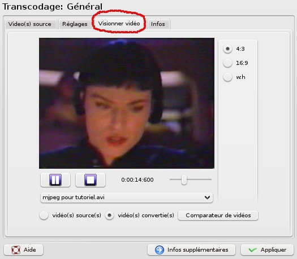
Task: Select the Visionner vidéo tab
Action: 119,24
